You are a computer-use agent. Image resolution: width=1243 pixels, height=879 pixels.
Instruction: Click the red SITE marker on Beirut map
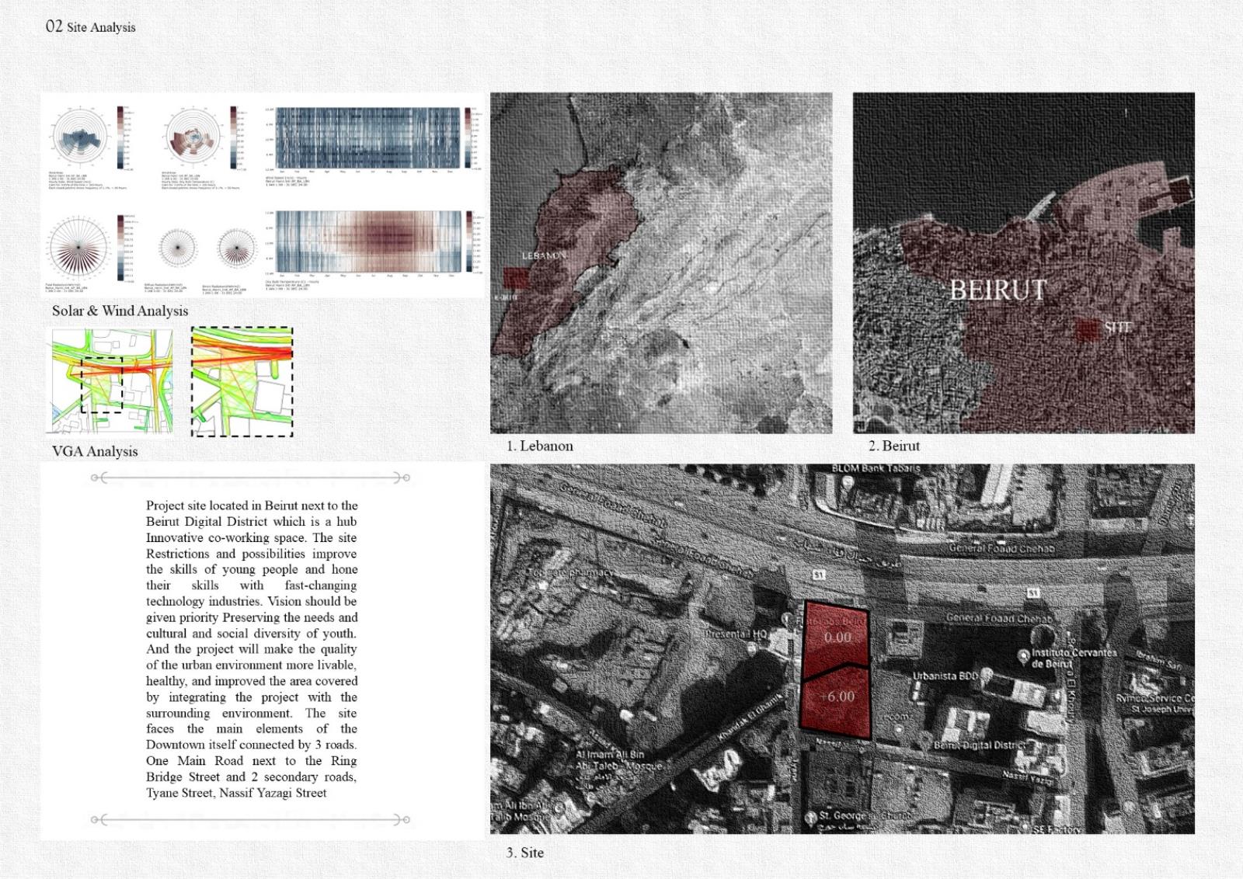point(1086,328)
